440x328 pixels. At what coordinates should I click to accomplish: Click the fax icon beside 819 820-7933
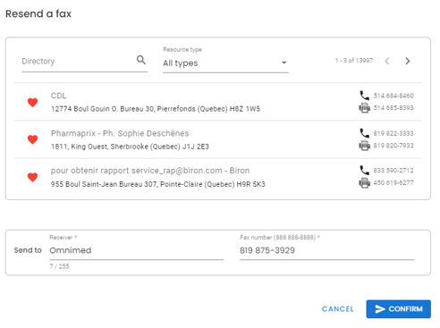click(x=364, y=146)
